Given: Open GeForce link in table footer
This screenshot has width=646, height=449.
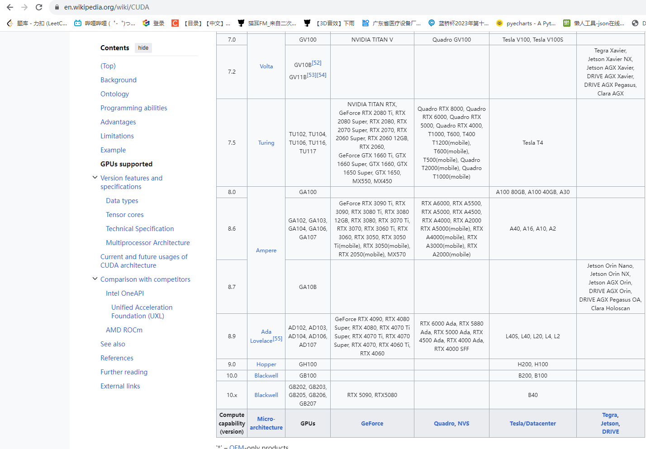Looking at the screenshot, I should coord(372,424).
